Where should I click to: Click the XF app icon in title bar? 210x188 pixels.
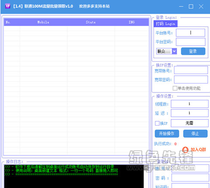[8, 6]
